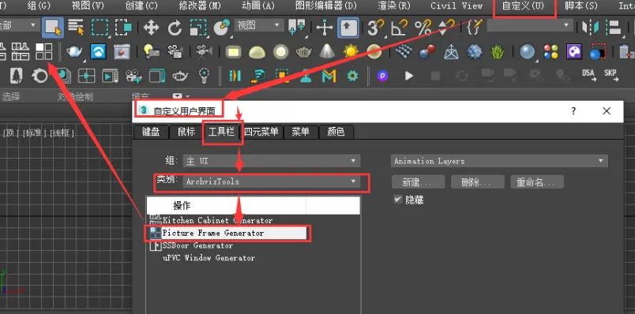Toggle Keyboard Shortcut Override button

(x=348, y=28)
